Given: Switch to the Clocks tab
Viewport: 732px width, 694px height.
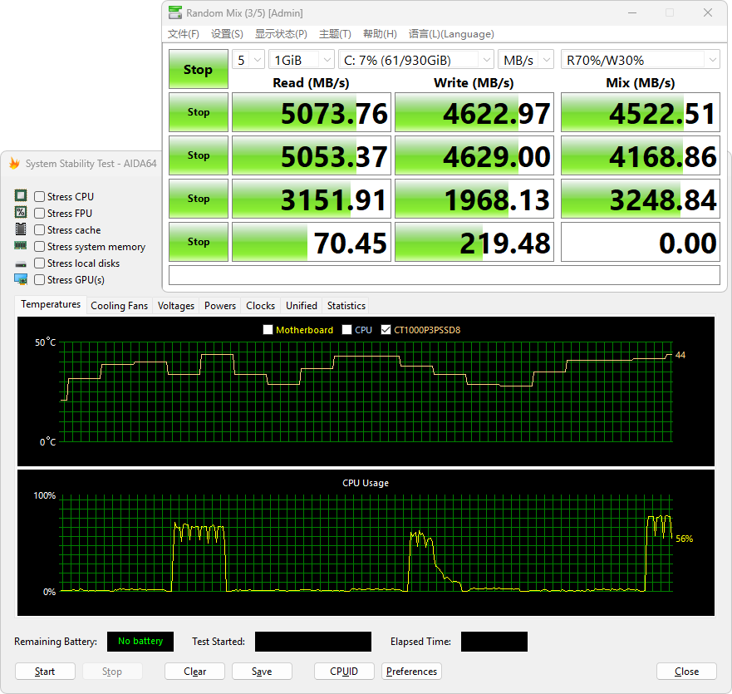Looking at the screenshot, I should 261,306.
